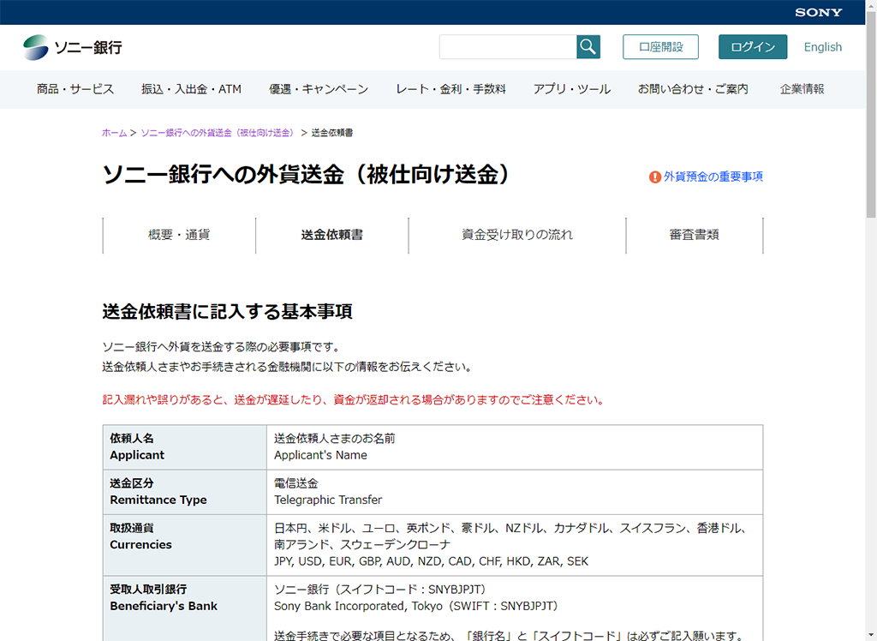Select the 送金依頼書 tab

[332, 235]
